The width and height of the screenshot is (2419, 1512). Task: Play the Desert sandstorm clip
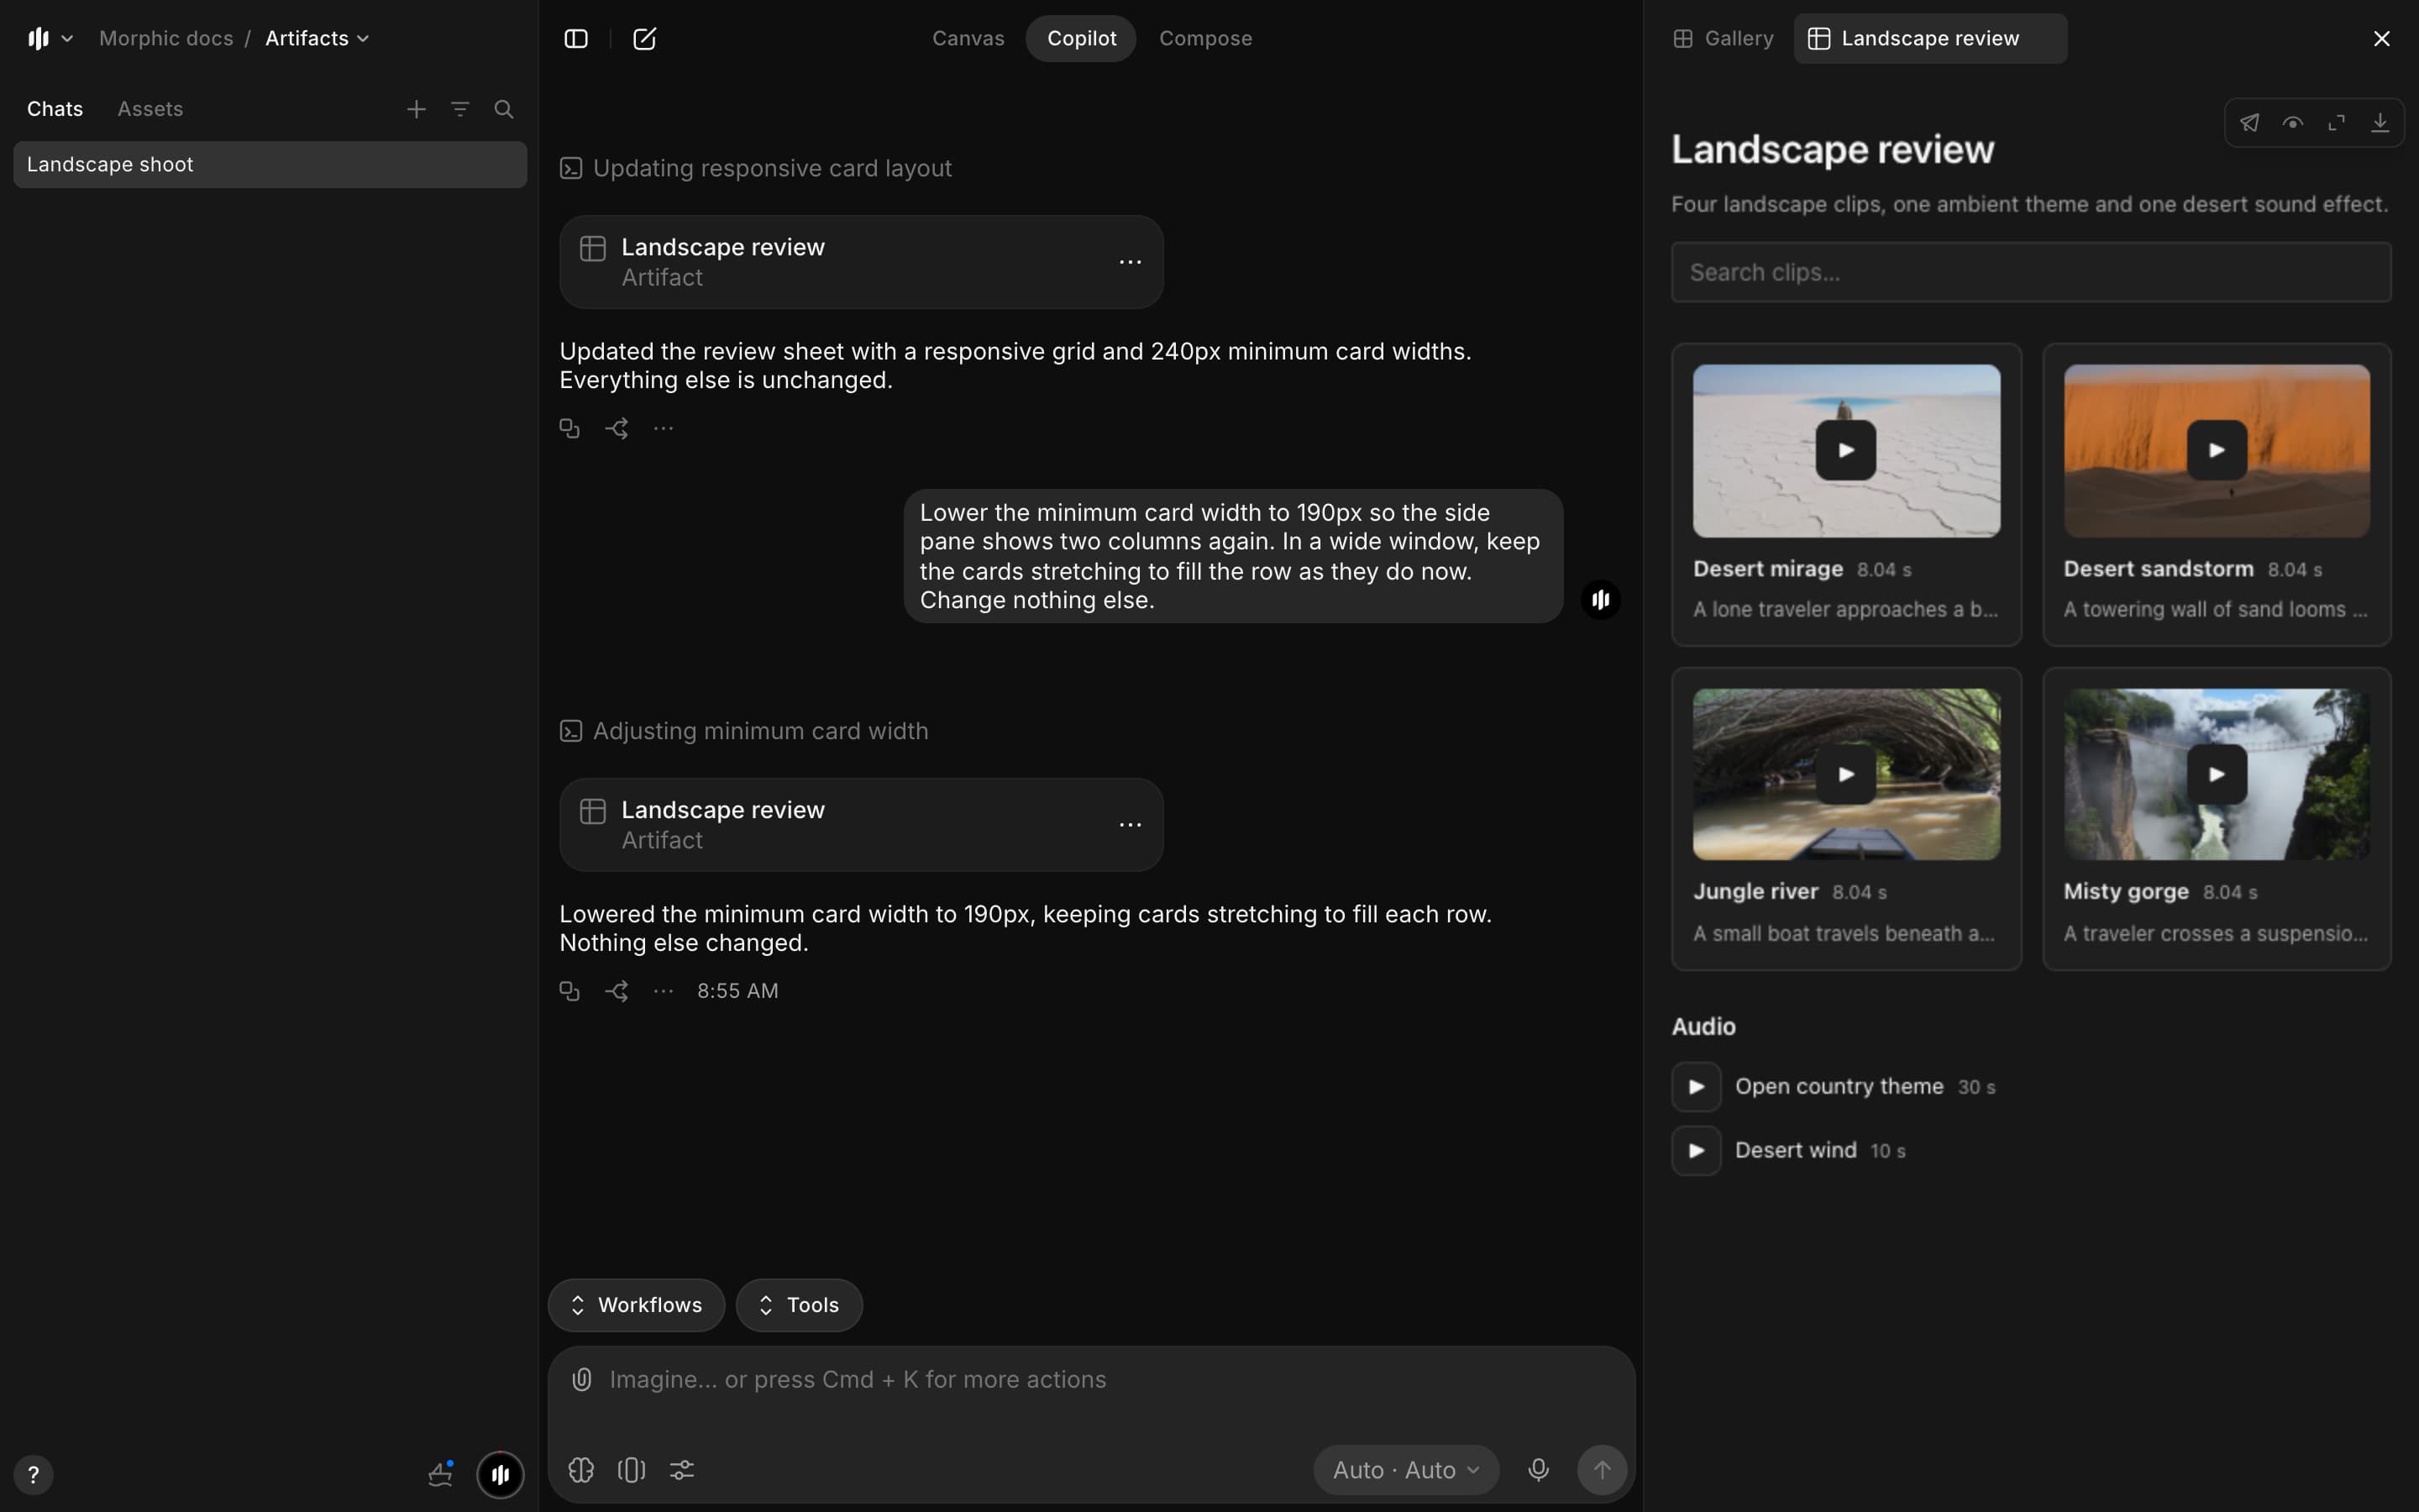[2216, 450]
